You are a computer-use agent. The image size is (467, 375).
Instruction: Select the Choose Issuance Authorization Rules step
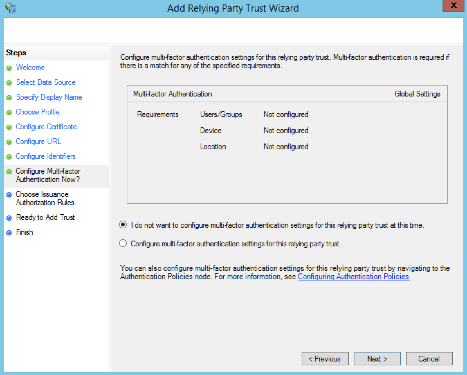42,198
